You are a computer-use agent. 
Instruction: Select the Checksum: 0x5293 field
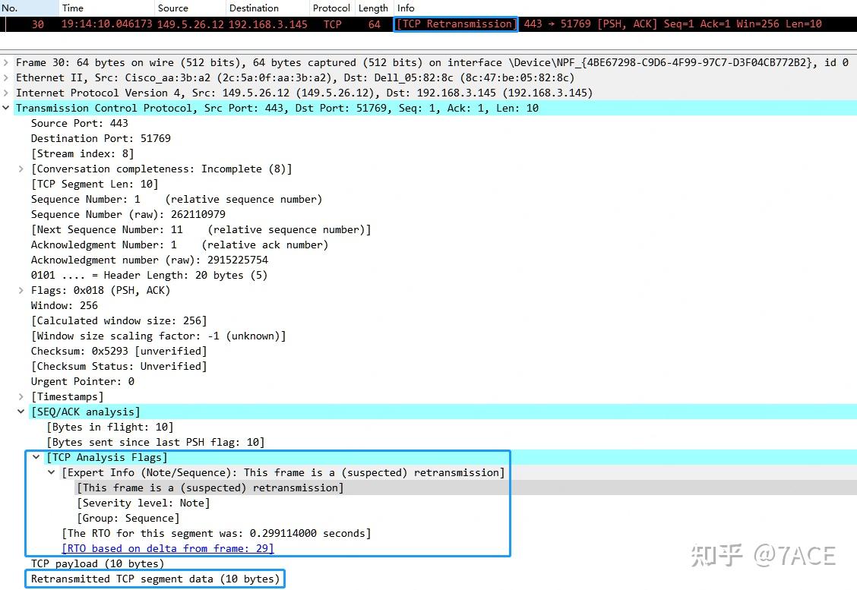click(99, 351)
